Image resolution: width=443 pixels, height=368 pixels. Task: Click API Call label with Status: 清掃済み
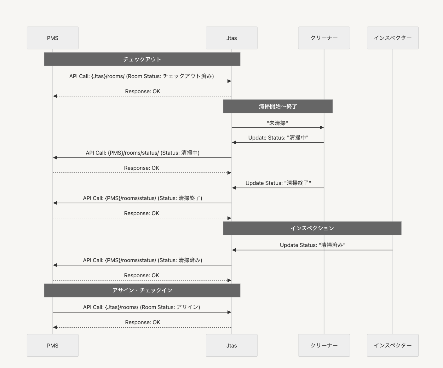coord(142,260)
